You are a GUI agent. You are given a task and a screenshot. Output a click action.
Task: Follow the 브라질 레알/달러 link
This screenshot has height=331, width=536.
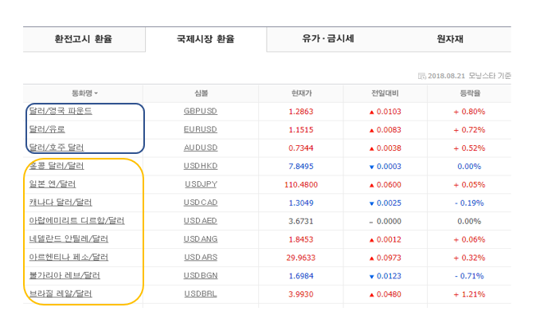pos(61,294)
